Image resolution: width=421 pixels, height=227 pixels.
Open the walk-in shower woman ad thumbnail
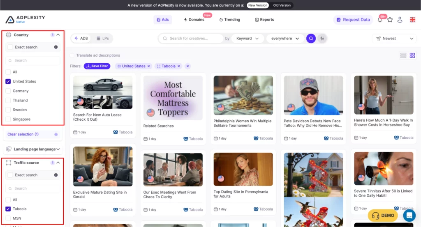click(384, 95)
